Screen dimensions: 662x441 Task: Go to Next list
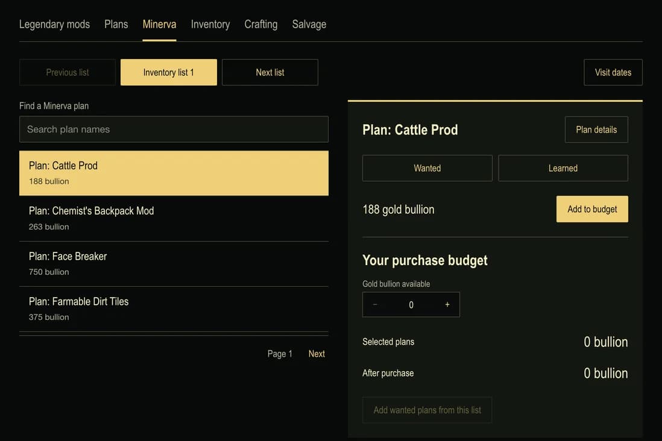[270, 72]
